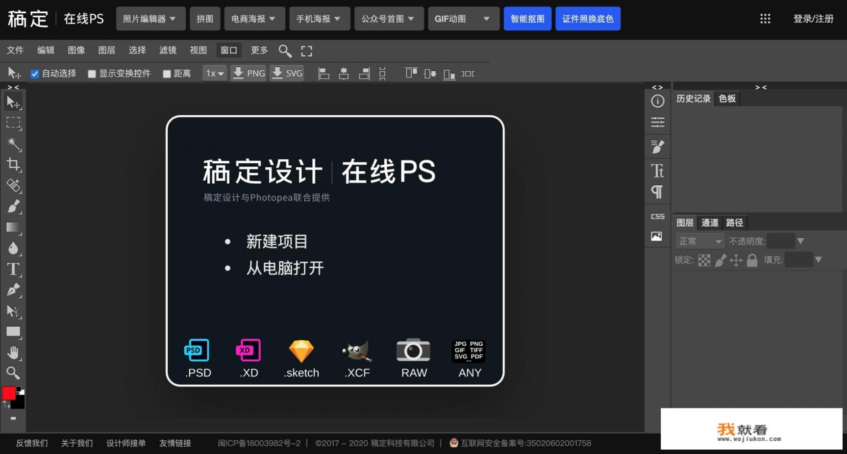Select the Crop tool
Screen dimensions: 847x454
[13, 164]
